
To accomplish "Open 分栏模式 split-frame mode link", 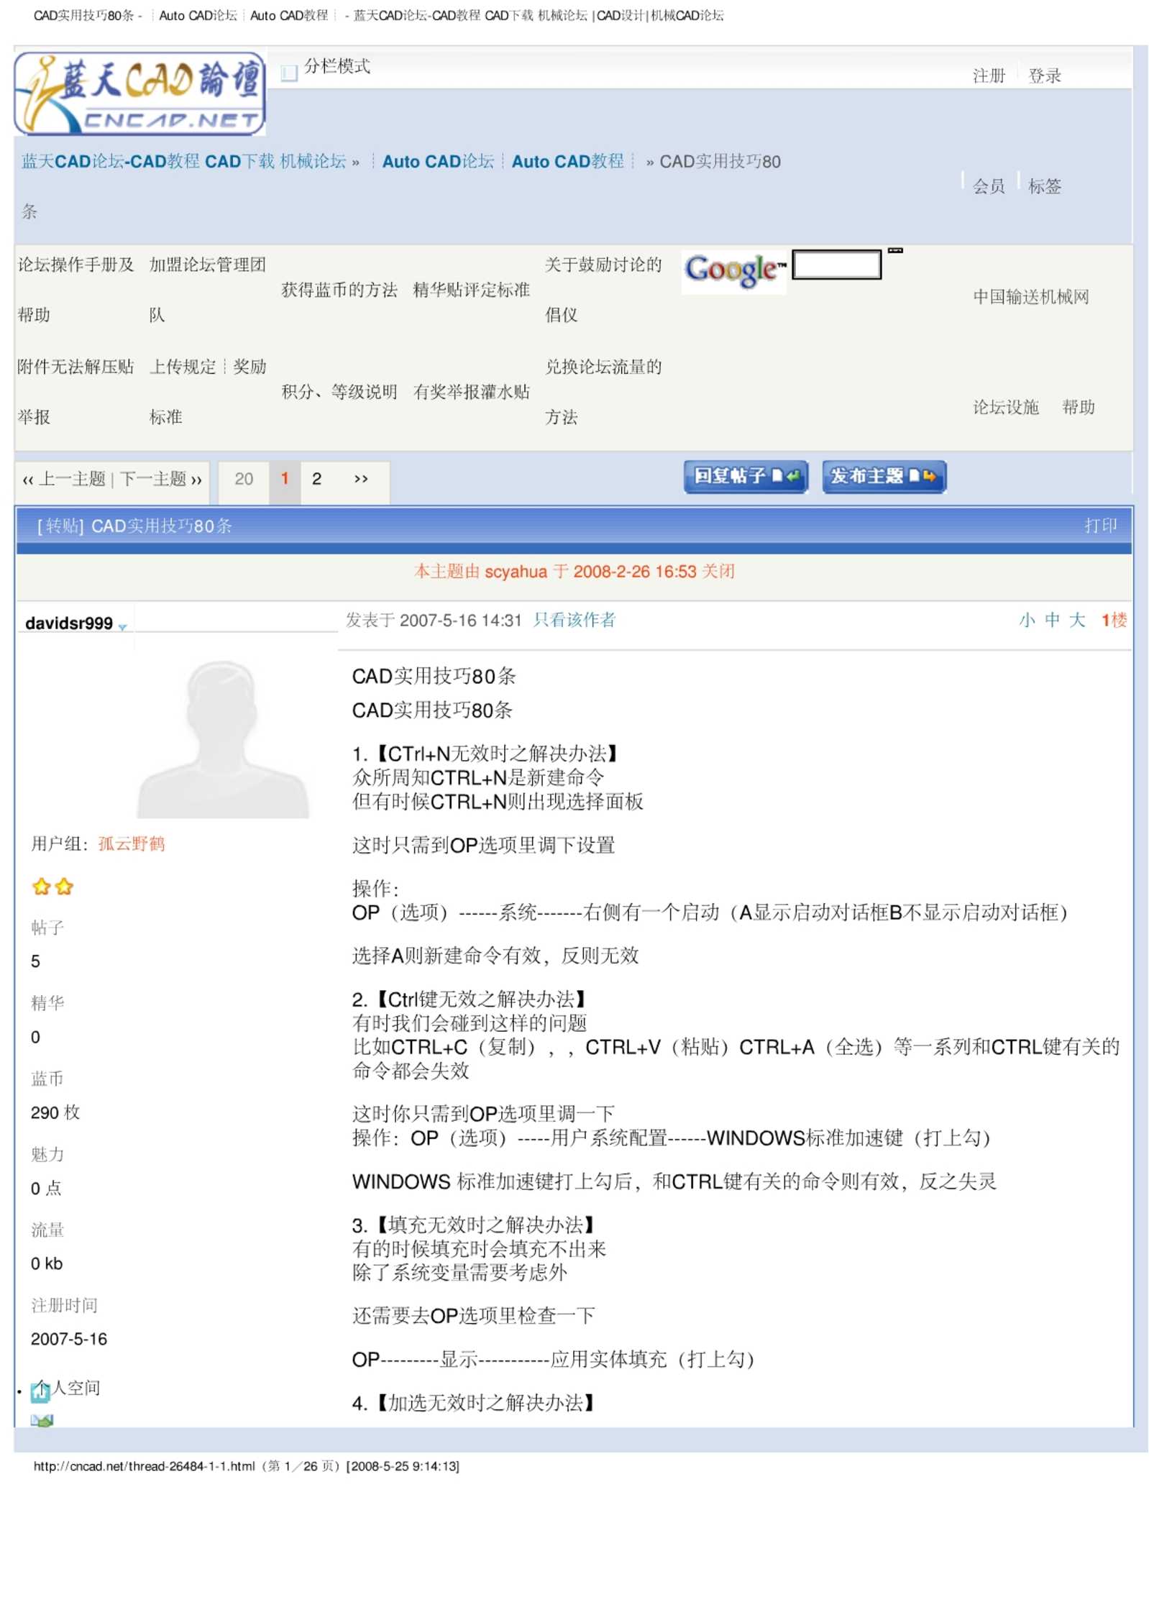I will pyautogui.click(x=337, y=66).
